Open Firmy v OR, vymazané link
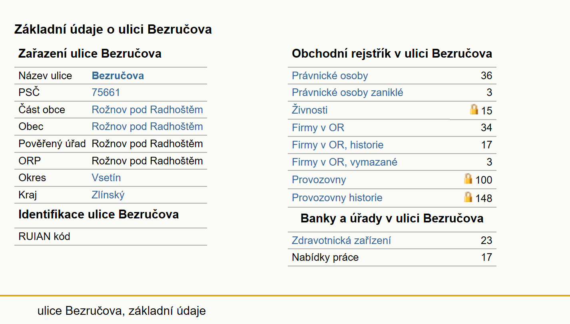Viewport: 570px width, 324px height. tap(345, 162)
